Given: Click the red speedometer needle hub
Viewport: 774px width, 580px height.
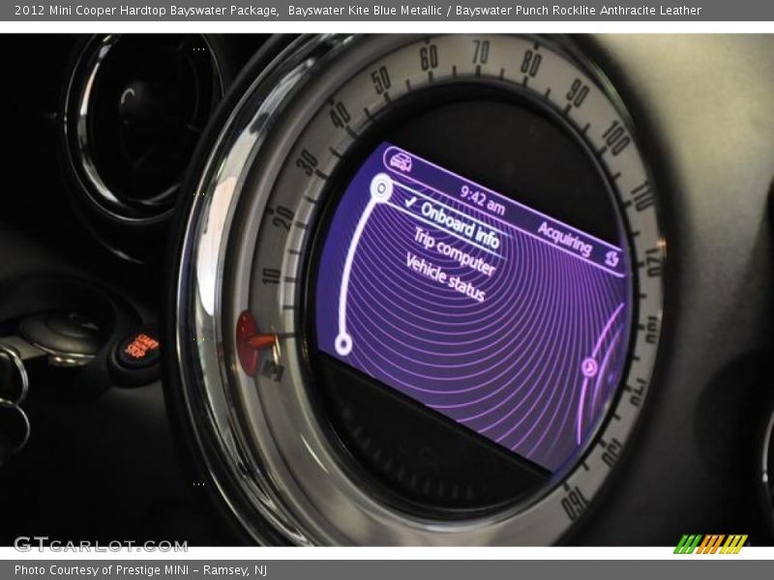Looking at the screenshot, I should pyautogui.click(x=249, y=342).
